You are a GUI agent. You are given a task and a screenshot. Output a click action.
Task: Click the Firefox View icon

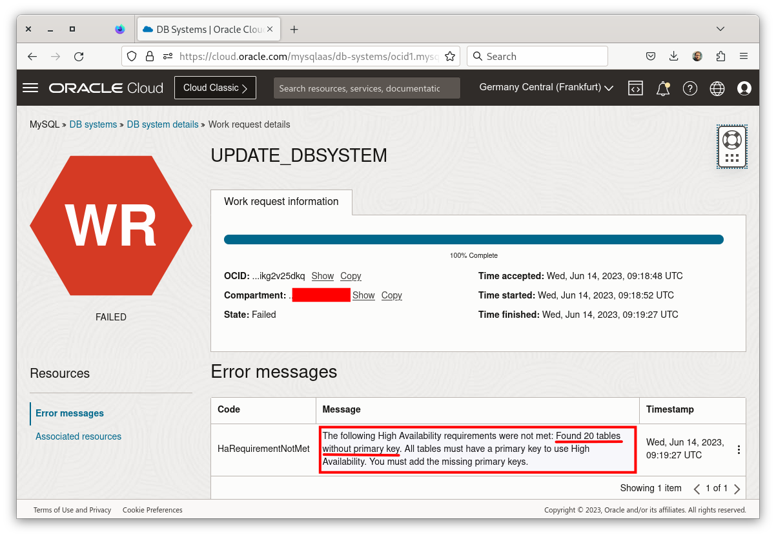click(x=119, y=29)
